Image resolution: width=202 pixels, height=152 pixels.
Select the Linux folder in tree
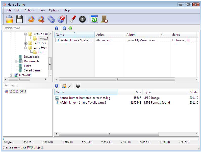[x=42, y=52]
